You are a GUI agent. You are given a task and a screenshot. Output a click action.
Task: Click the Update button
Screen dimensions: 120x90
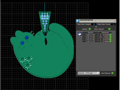pyautogui.click(x=84, y=29)
